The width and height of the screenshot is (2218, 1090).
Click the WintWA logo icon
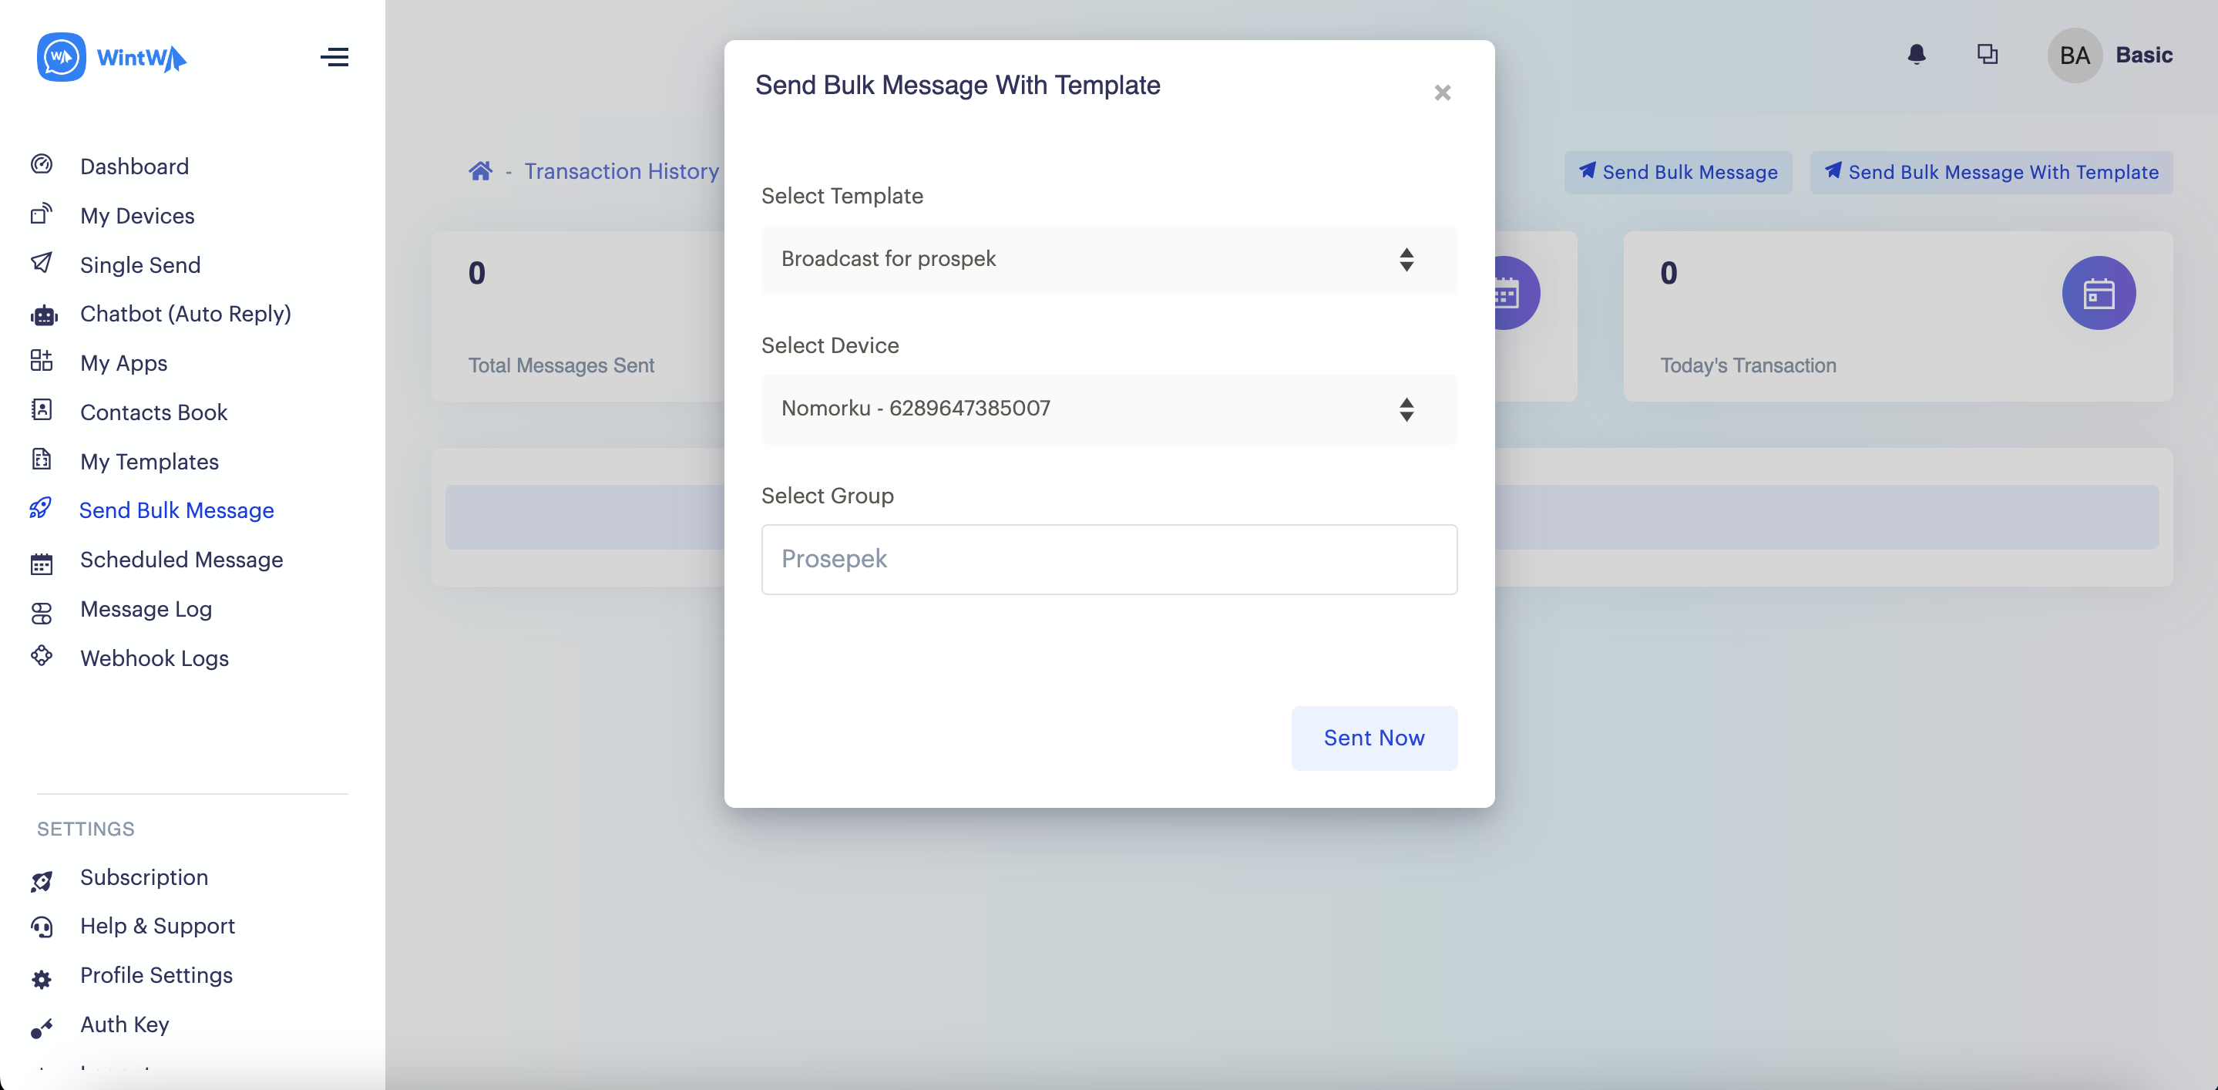pyautogui.click(x=61, y=57)
